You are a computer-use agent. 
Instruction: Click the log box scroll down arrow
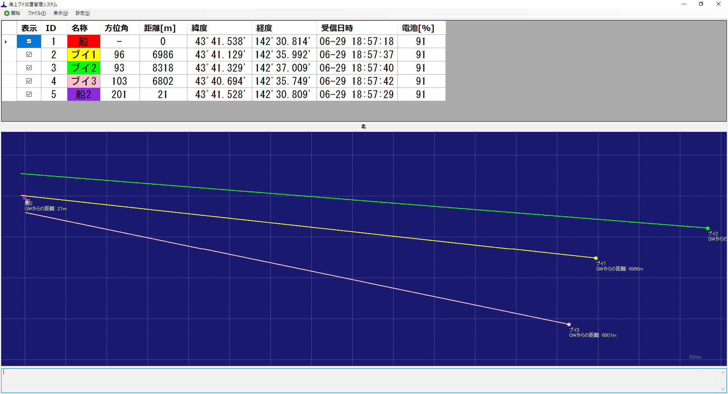click(x=723, y=389)
